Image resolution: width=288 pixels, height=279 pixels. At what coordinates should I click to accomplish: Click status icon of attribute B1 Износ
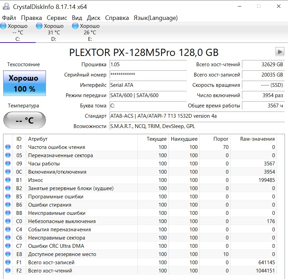[x=8, y=180]
